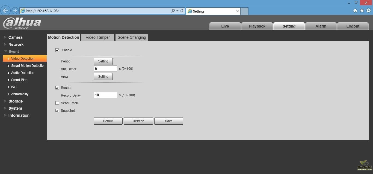
Task: Disable the Snapshot checkbox
Action: tap(57, 111)
